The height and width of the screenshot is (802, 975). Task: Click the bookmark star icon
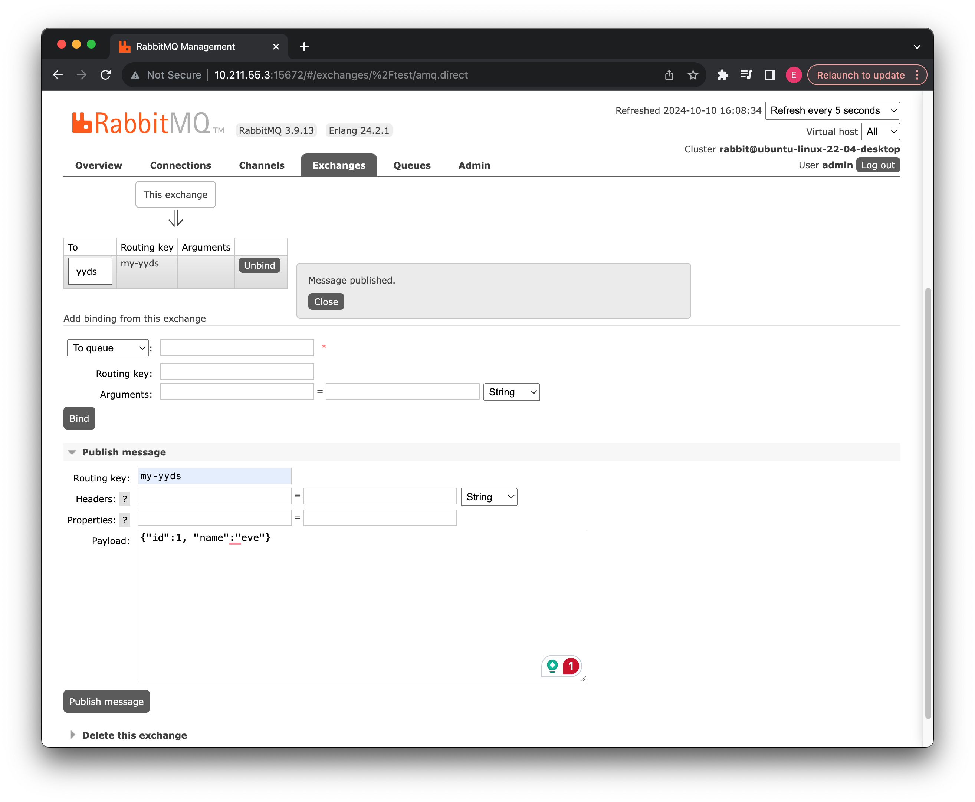(x=692, y=75)
